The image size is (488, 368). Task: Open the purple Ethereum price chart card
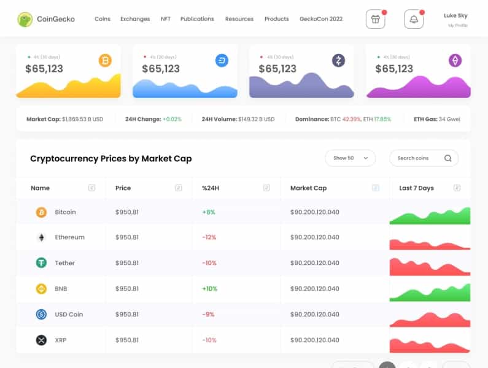click(x=418, y=71)
